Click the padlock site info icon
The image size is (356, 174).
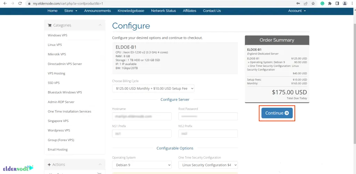point(29,3)
